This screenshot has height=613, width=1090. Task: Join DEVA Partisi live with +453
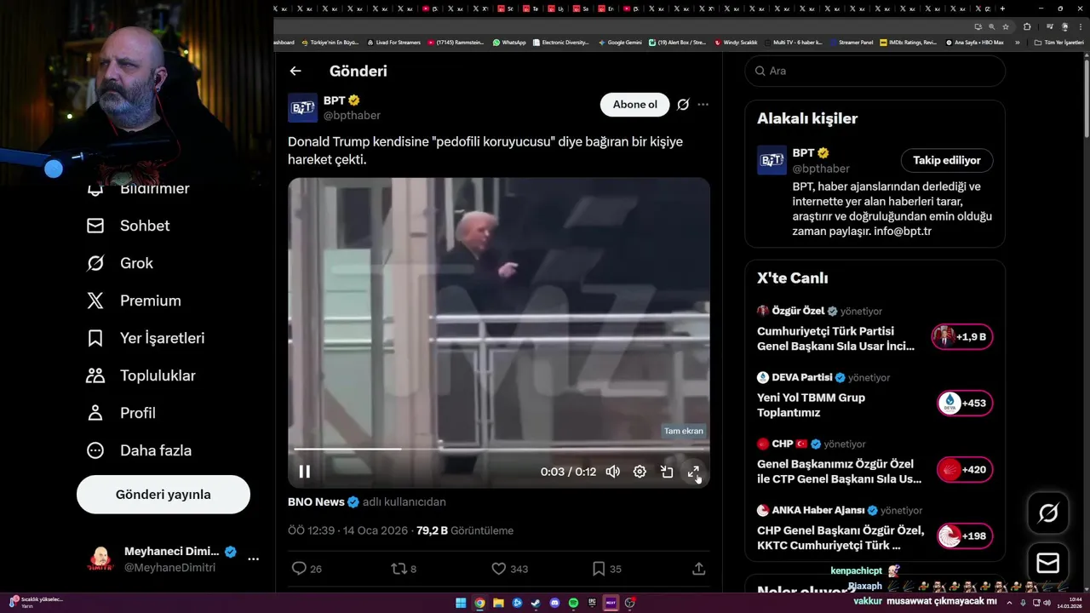click(x=964, y=404)
